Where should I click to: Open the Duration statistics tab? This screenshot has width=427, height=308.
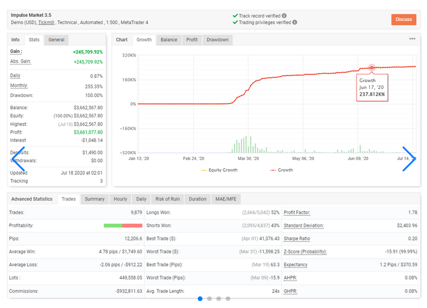click(198, 199)
